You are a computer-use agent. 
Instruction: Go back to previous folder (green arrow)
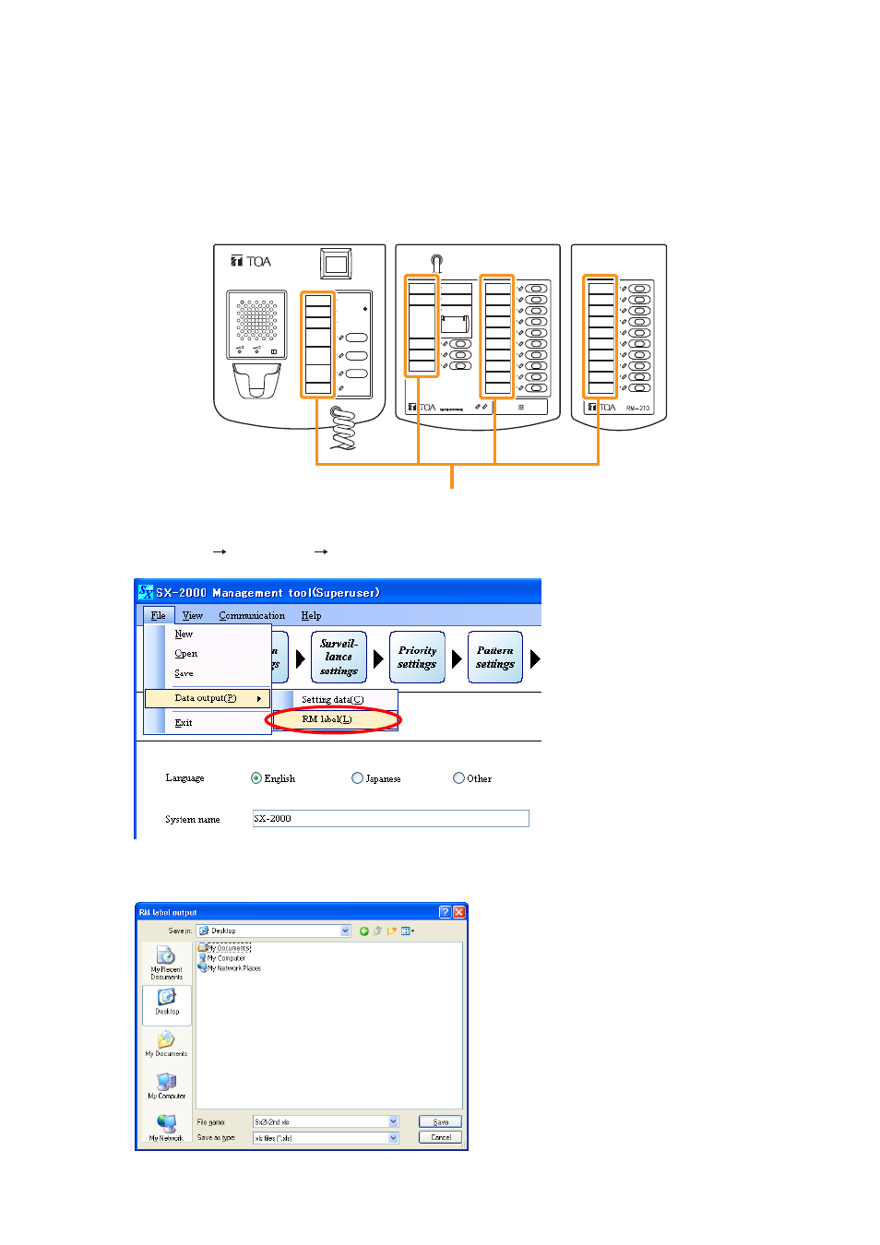[x=364, y=931]
